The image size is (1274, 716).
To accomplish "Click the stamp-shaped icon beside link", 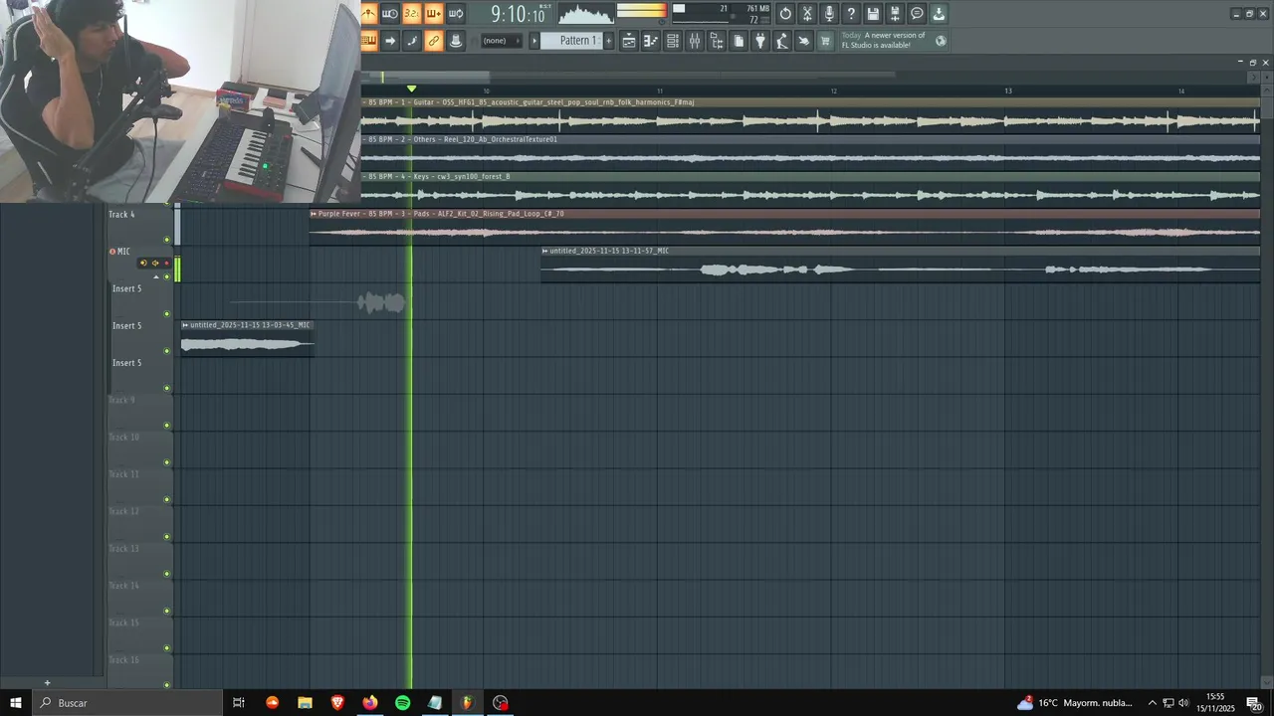I will [456, 41].
